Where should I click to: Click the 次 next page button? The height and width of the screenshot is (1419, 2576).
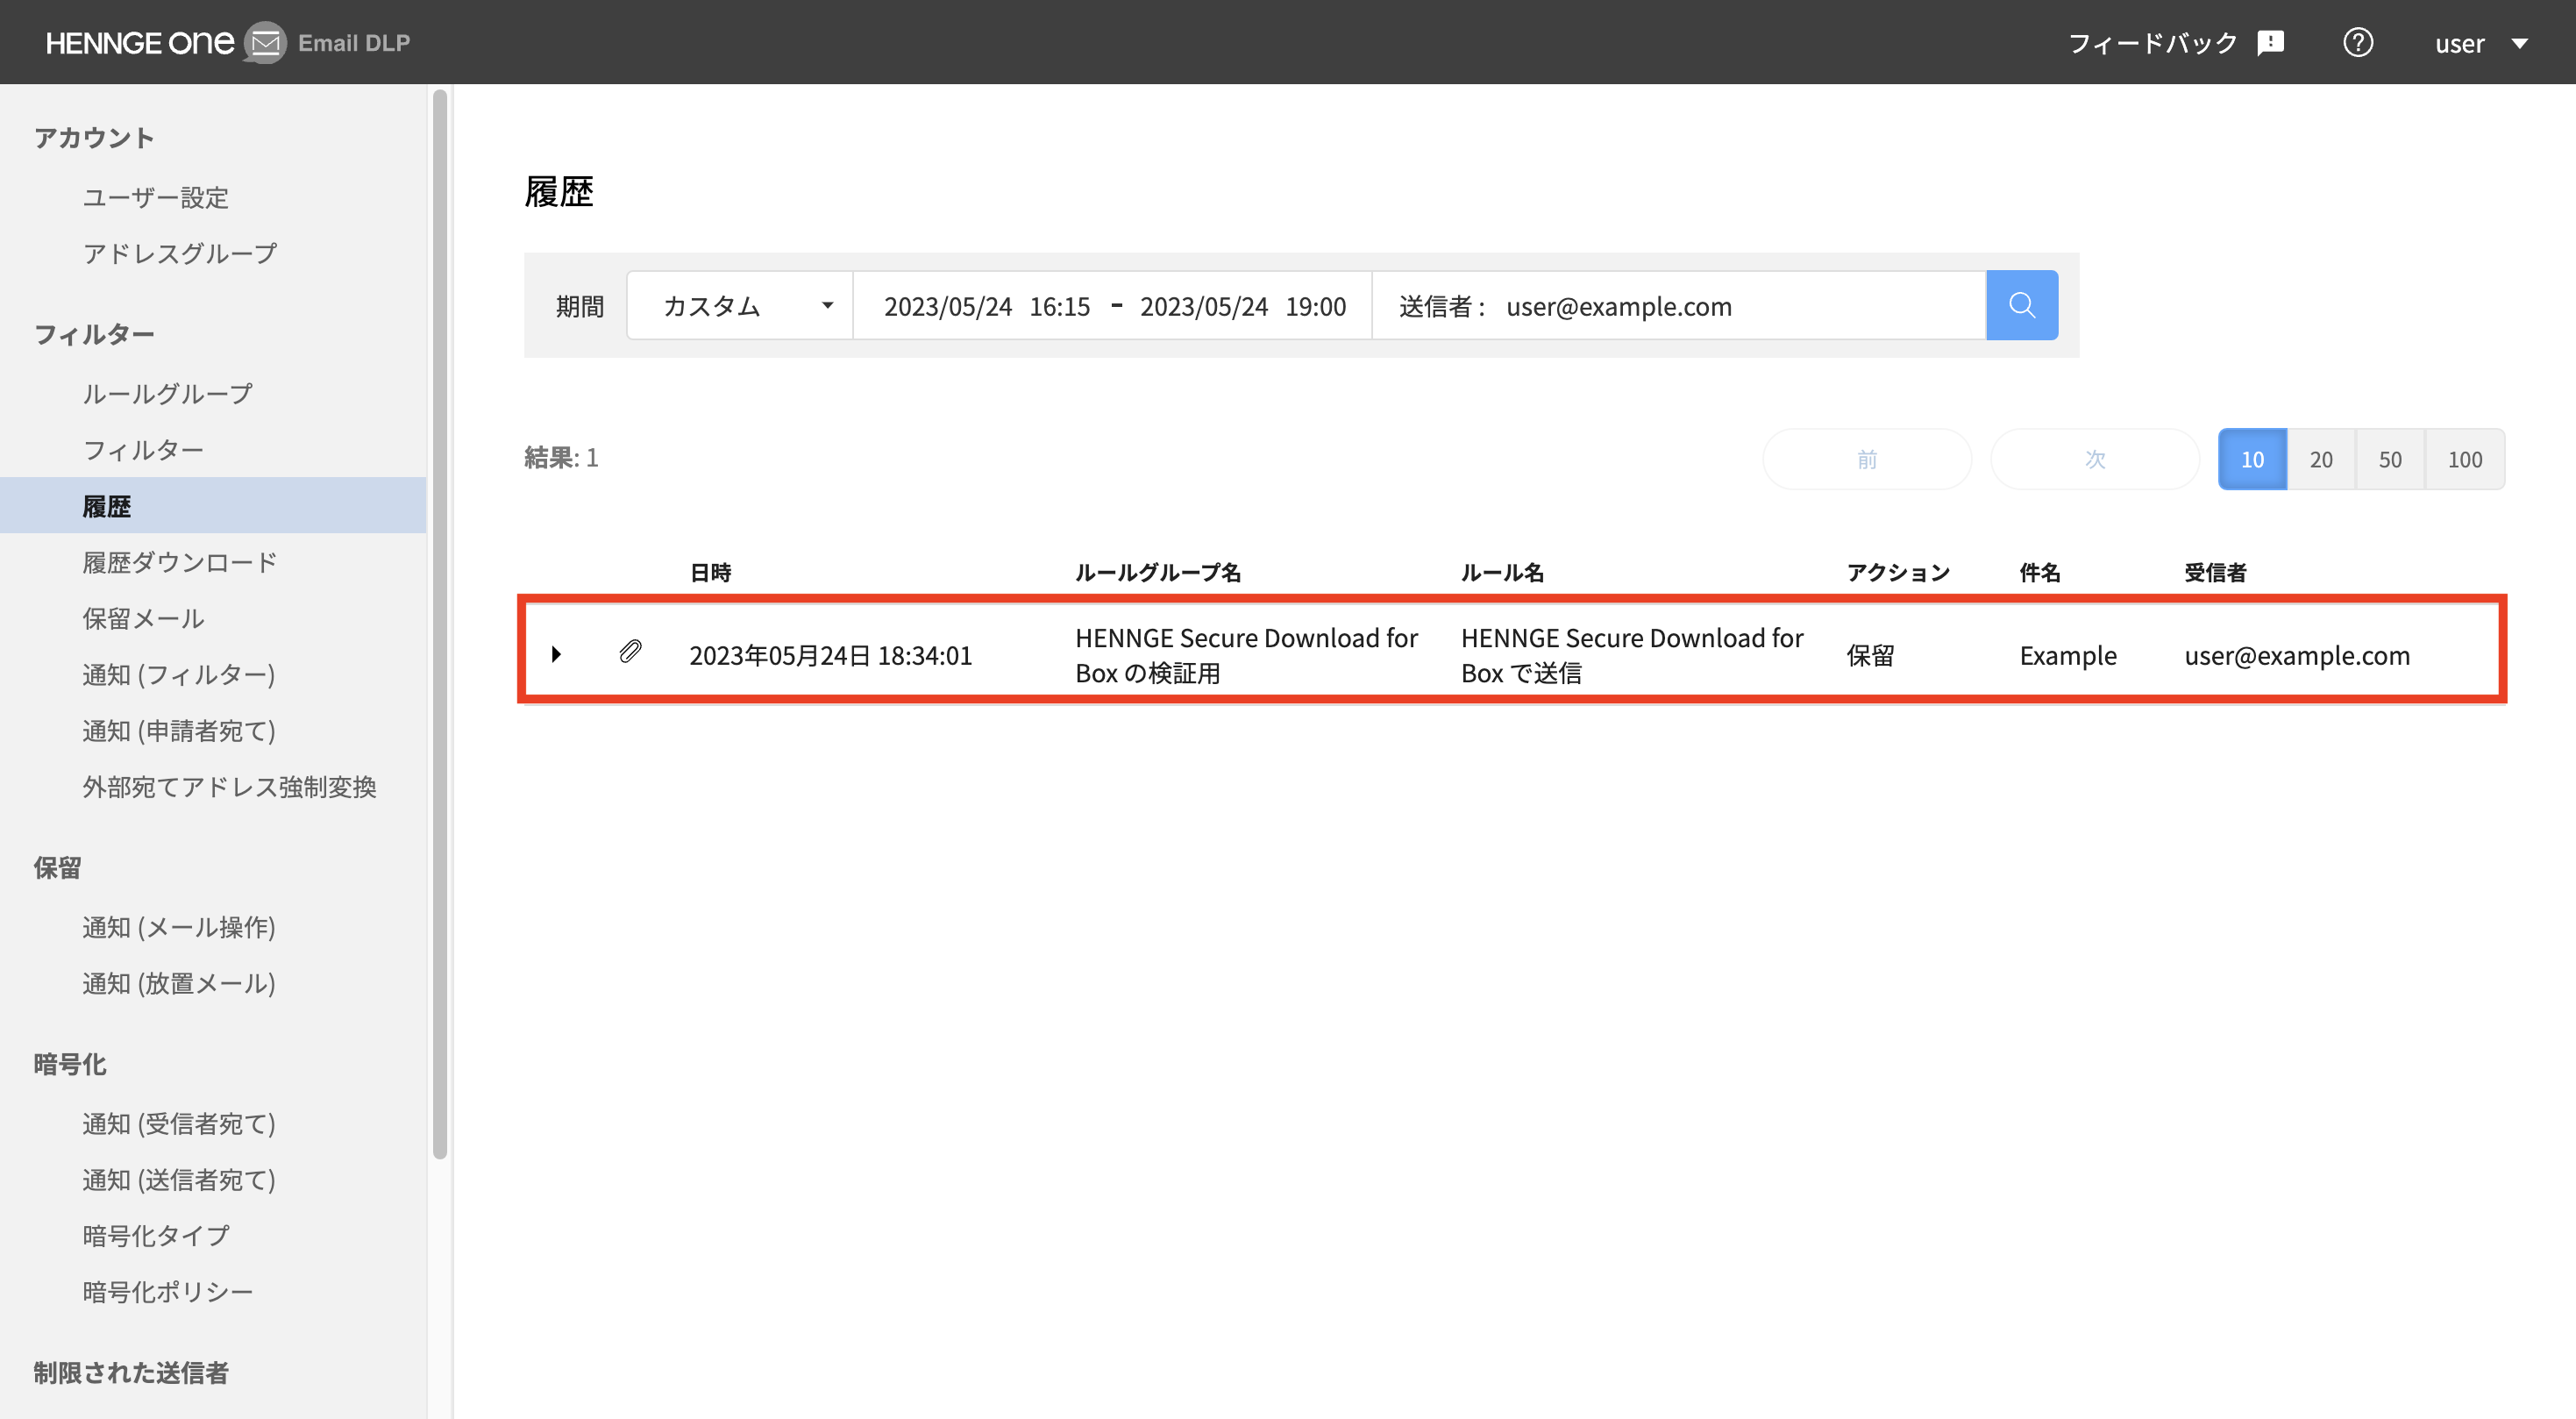2095,459
